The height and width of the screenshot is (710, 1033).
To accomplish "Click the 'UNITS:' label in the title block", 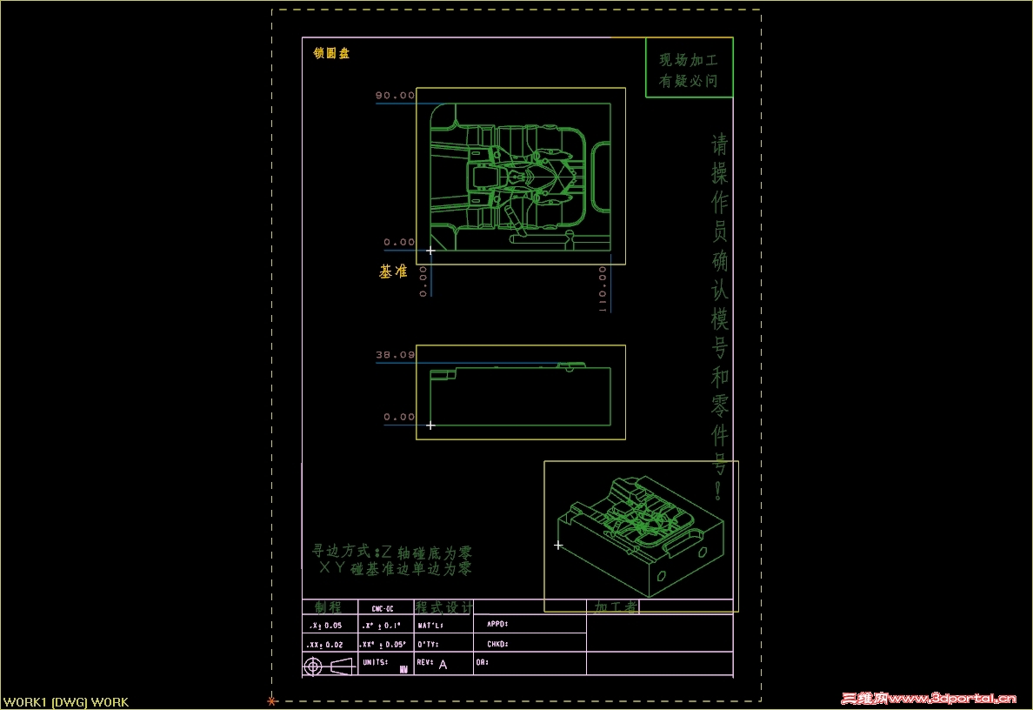I will coord(376,662).
